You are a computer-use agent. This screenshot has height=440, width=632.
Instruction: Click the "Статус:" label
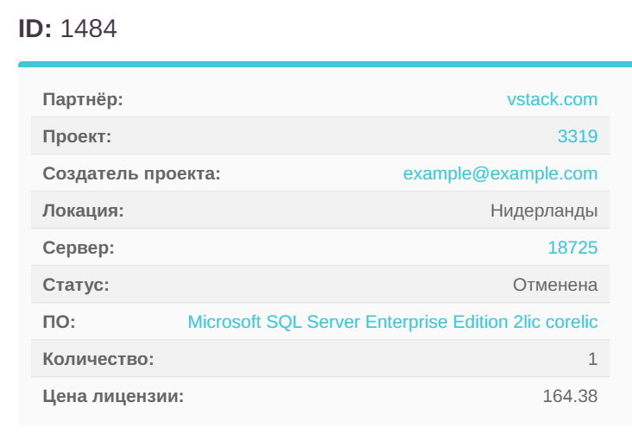coord(76,285)
